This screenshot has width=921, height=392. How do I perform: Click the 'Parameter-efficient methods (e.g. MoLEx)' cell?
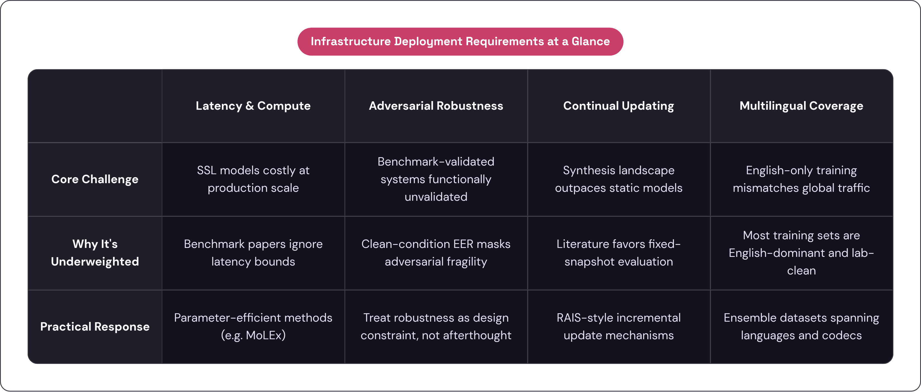[253, 327]
